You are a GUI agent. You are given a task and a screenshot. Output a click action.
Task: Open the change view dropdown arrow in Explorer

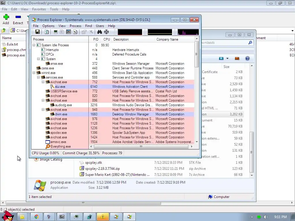pos(228,58)
